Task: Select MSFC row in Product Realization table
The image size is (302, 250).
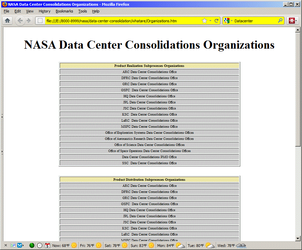Action: coord(149,126)
